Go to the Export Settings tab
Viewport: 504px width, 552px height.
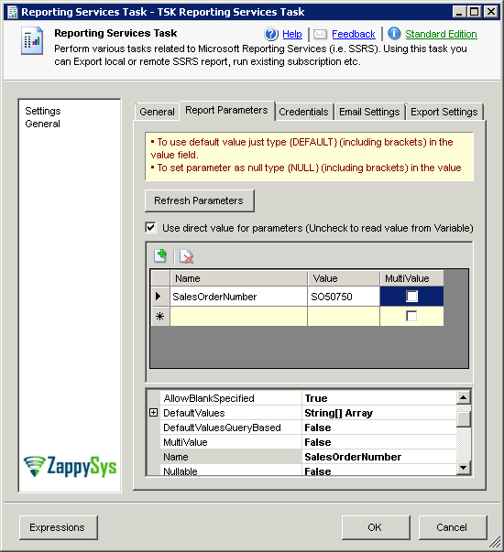click(444, 112)
